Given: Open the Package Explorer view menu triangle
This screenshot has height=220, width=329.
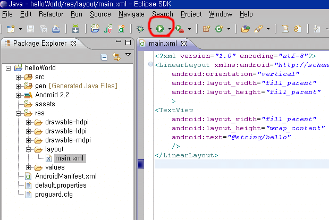Looking at the screenshot, I should (x=128, y=55).
